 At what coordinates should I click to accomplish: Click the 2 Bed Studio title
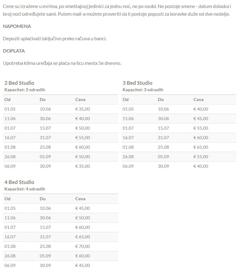[x=19, y=83]
